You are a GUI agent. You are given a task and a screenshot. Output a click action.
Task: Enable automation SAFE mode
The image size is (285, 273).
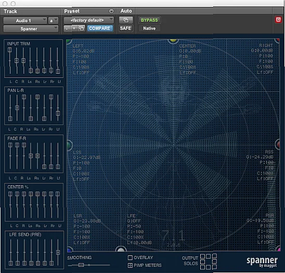(x=125, y=29)
